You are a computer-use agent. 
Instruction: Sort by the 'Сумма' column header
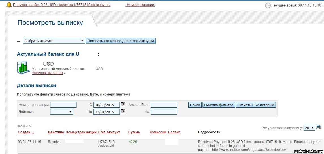click(134, 132)
